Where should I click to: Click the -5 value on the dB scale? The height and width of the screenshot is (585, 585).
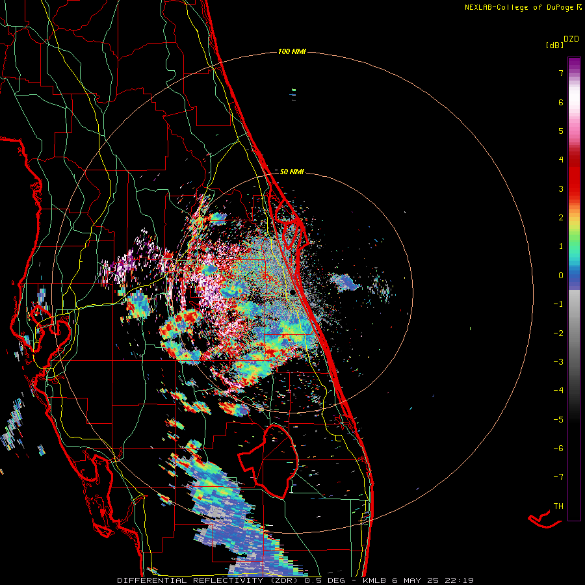click(558, 420)
